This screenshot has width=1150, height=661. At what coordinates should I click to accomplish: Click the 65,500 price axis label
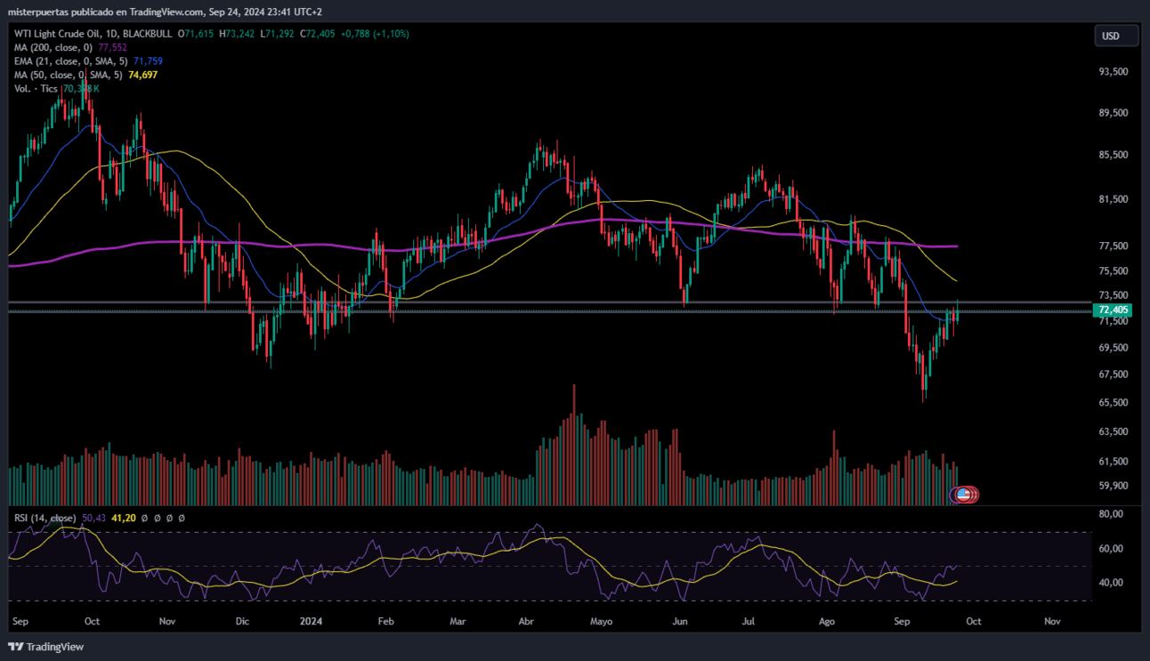tap(1114, 403)
